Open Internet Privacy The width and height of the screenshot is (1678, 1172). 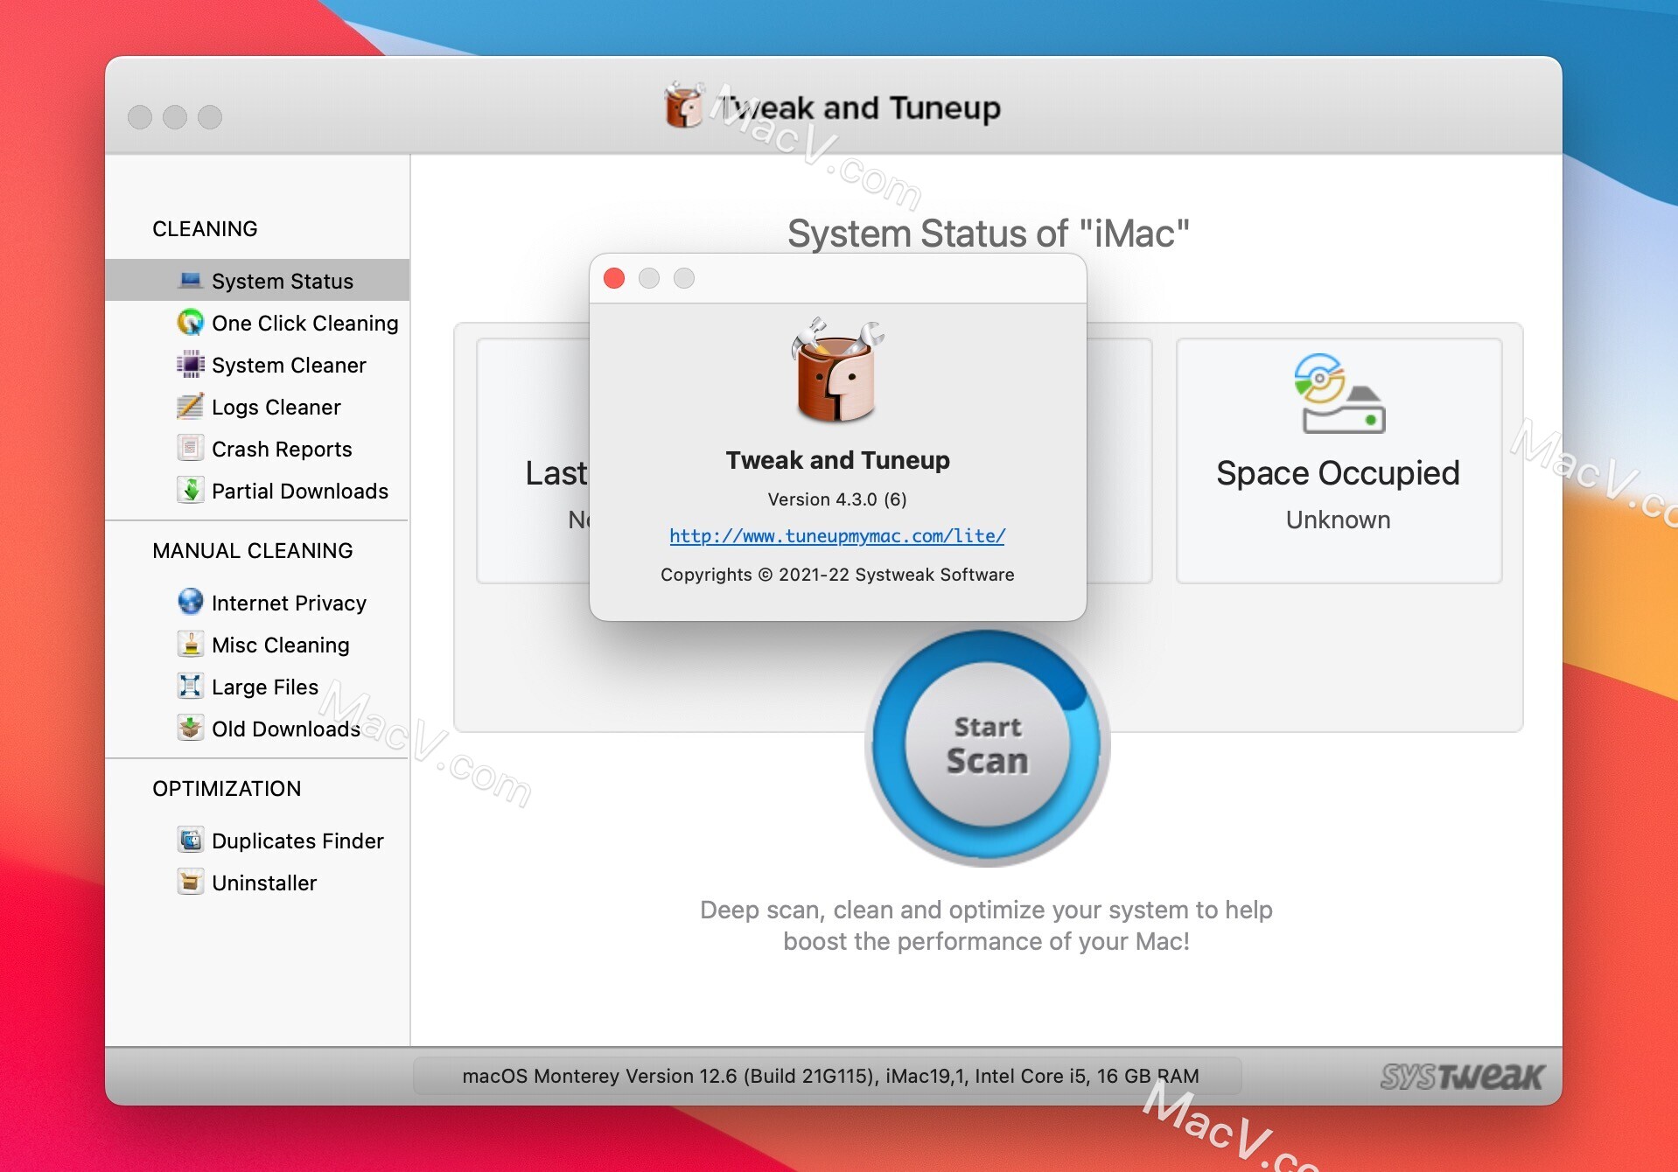pyautogui.click(x=257, y=603)
